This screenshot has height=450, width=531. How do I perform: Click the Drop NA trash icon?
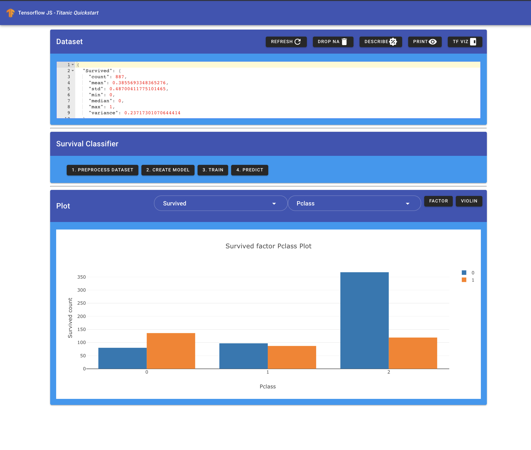pos(344,42)
